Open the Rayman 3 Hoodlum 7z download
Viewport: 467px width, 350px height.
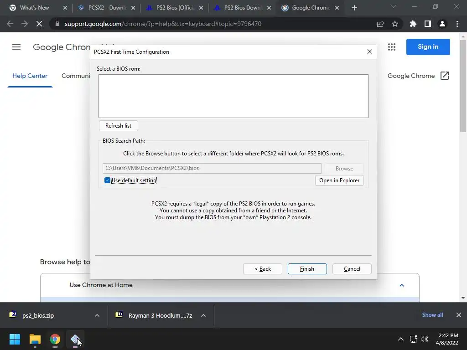[x=160, y=315]
